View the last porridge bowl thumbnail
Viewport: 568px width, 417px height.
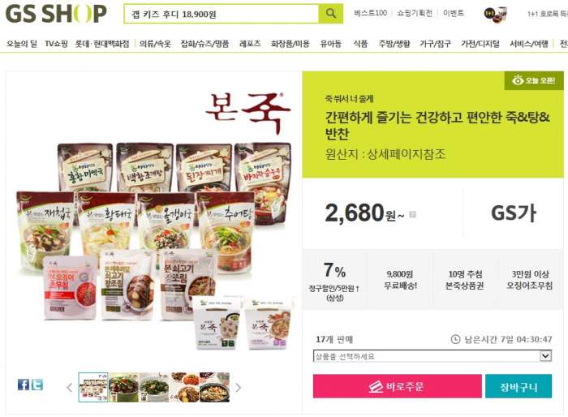pos(214,387)
